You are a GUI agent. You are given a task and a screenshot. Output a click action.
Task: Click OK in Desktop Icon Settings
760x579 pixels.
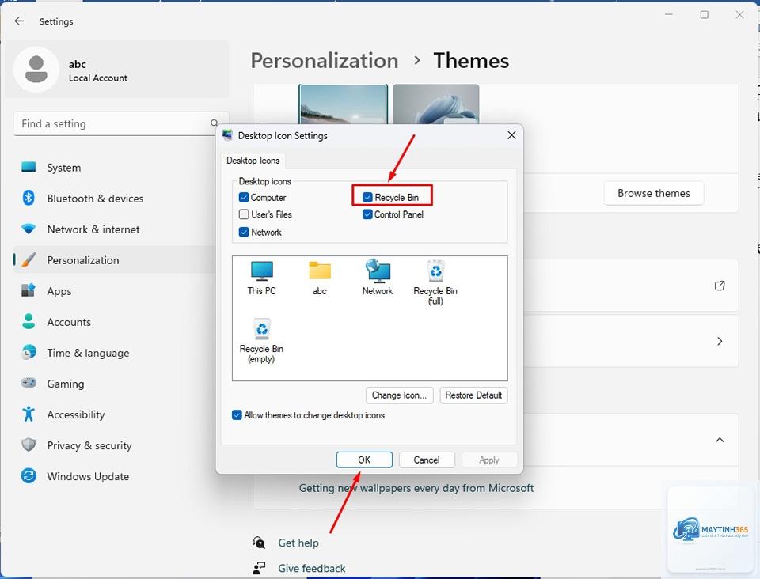[x=364, y=460]
